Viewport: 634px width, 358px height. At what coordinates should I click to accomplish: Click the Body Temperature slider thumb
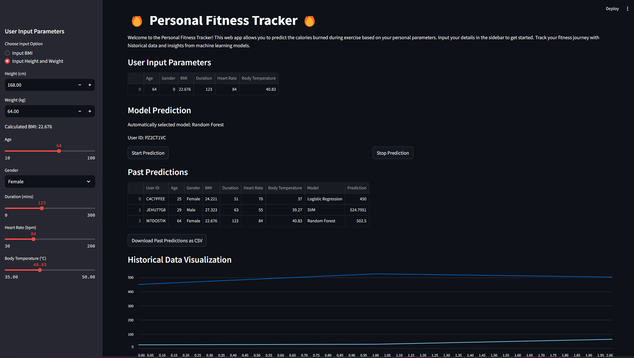tap(40, 270)
